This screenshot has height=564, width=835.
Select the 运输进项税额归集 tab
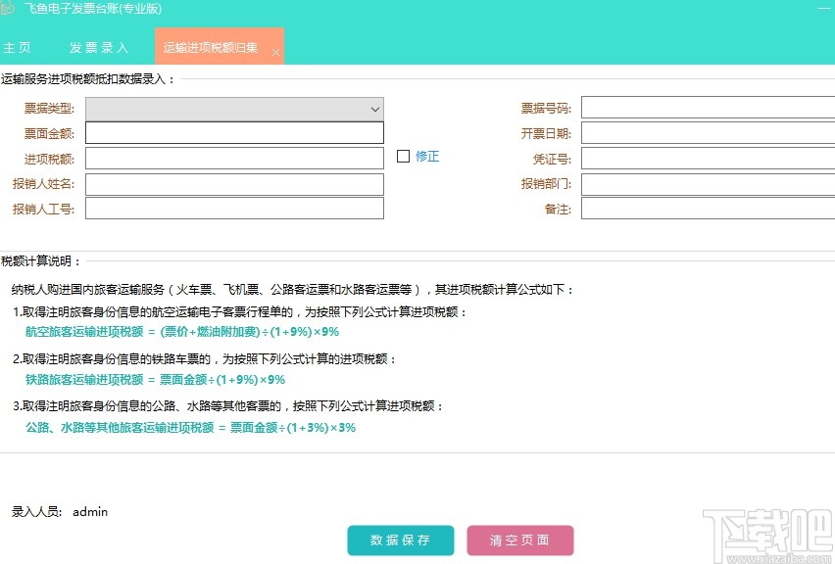pos(211,46)
